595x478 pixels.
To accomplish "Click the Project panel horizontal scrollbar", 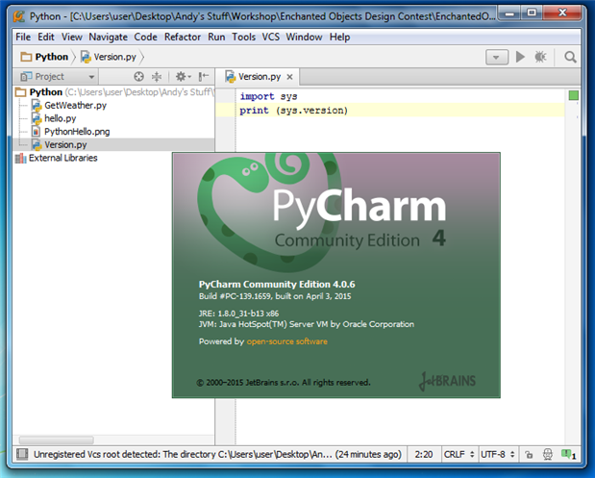I will pyautogui.click(x=57, y=440).
